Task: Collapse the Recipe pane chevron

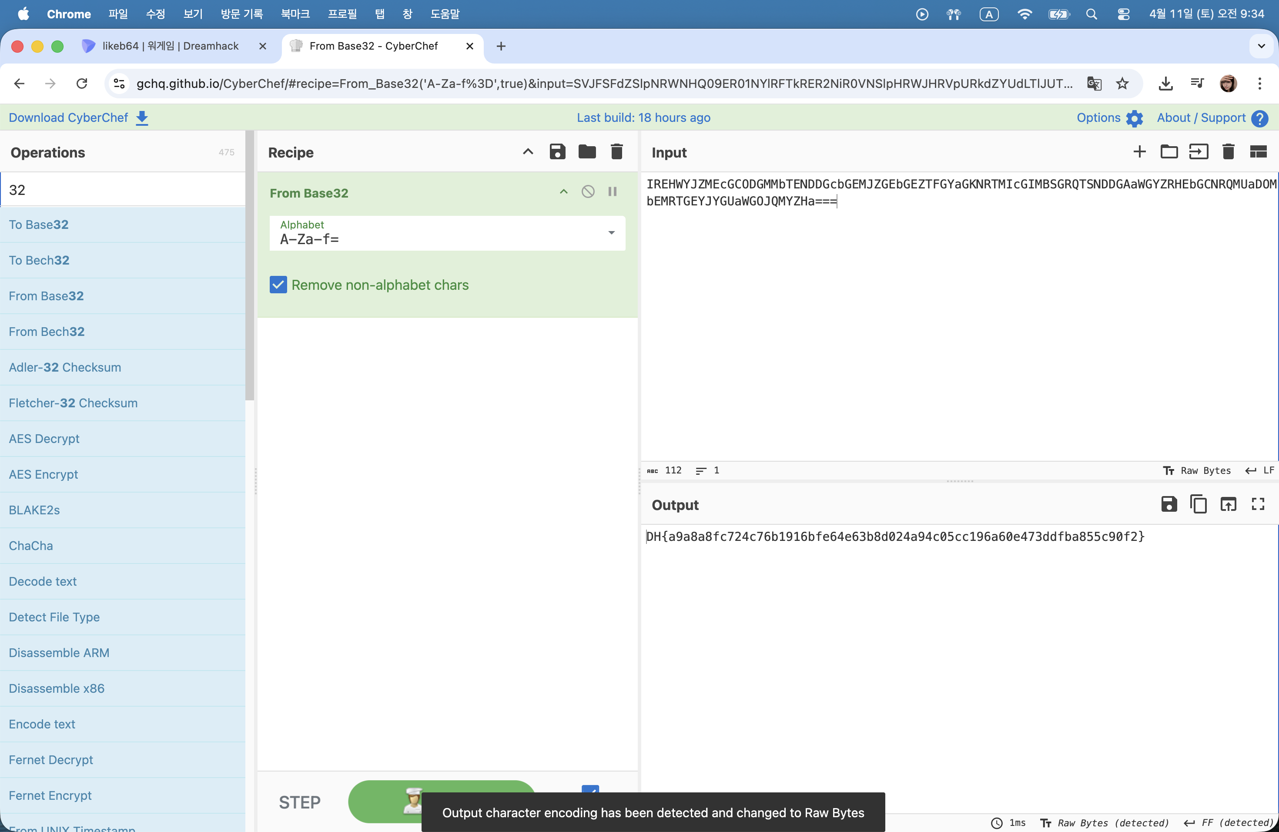Action: [528, 152]
